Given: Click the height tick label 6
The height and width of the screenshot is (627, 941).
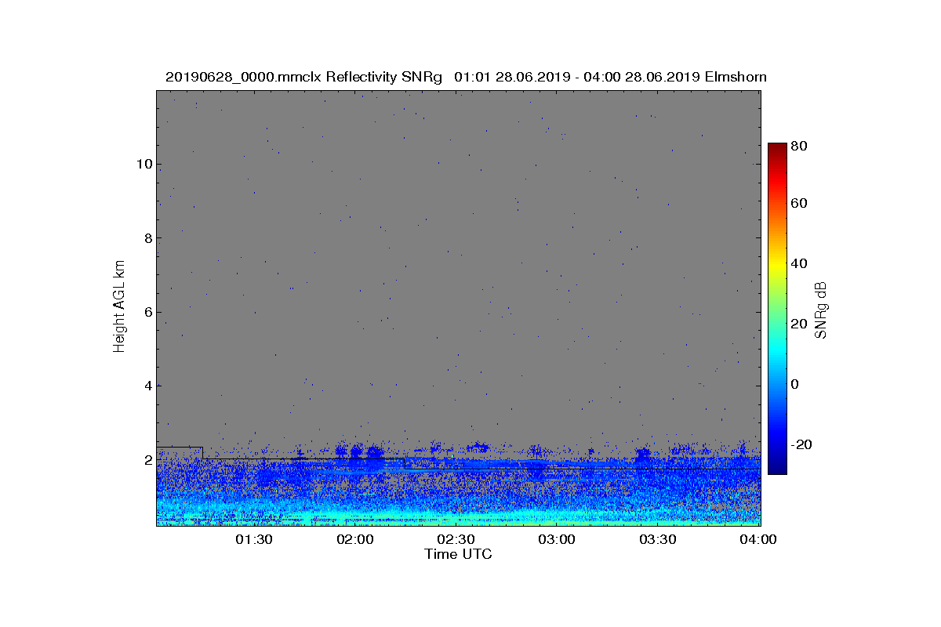Looking at the screenshot, I should click(147, 312).
